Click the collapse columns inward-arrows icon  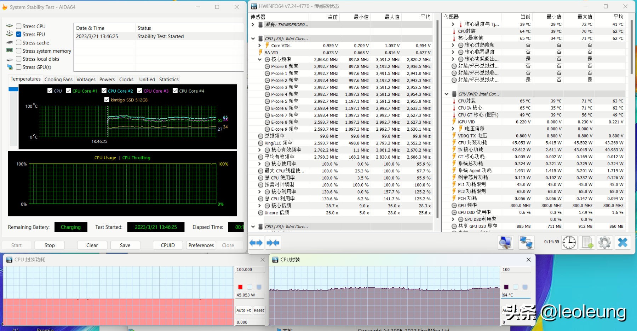tap(273, 243)
